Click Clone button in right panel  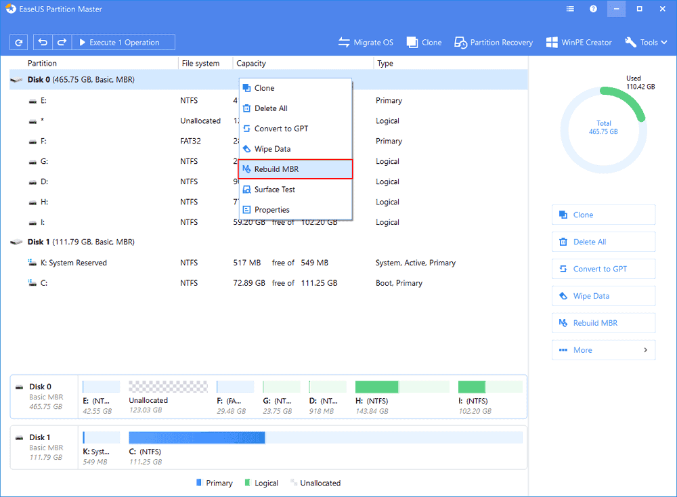(603, 215)
